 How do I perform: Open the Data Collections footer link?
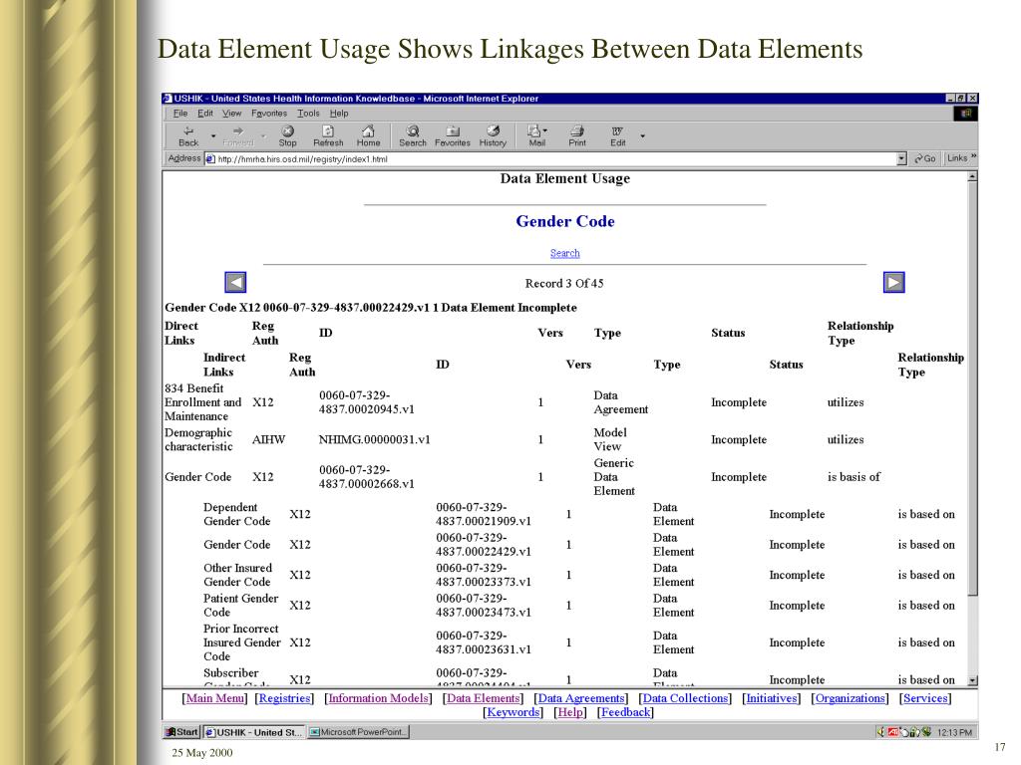tap(685, 698)
